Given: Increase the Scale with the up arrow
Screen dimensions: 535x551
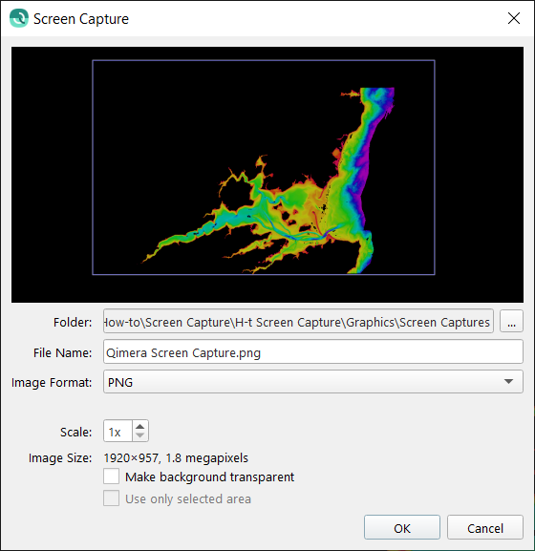Looking at the screenshot, I should click(x=139, y=426).
